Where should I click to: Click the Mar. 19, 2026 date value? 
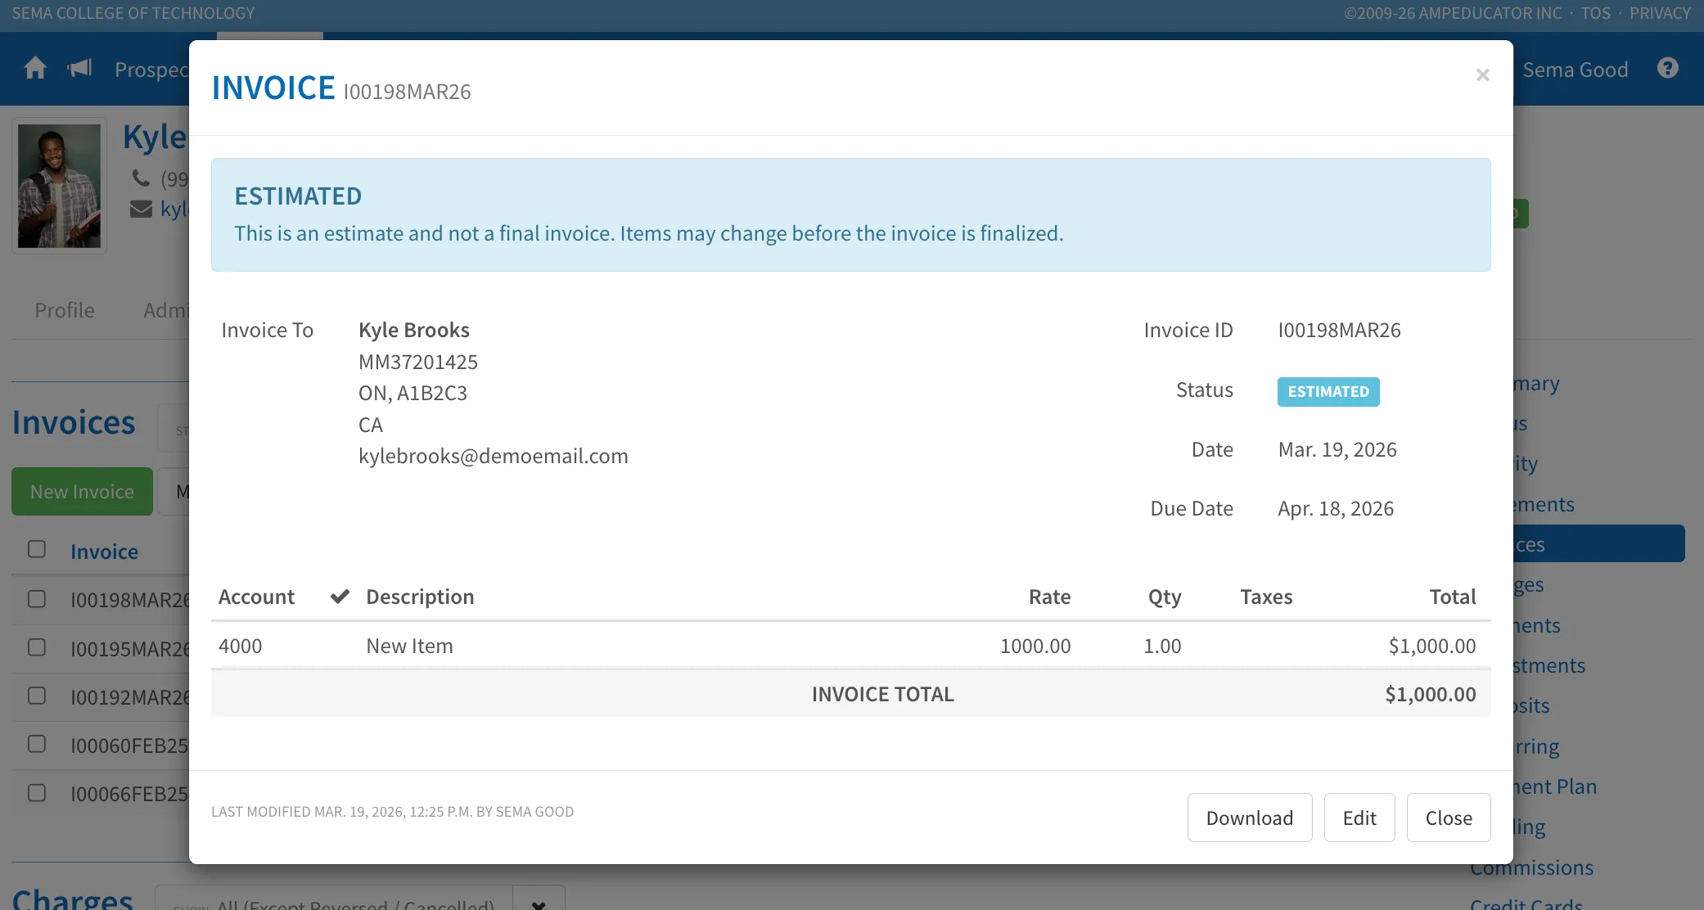click(1337, 449)
